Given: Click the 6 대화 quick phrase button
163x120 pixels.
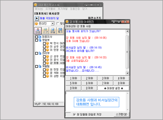Looking at the screenshot, I should point(89,83).
